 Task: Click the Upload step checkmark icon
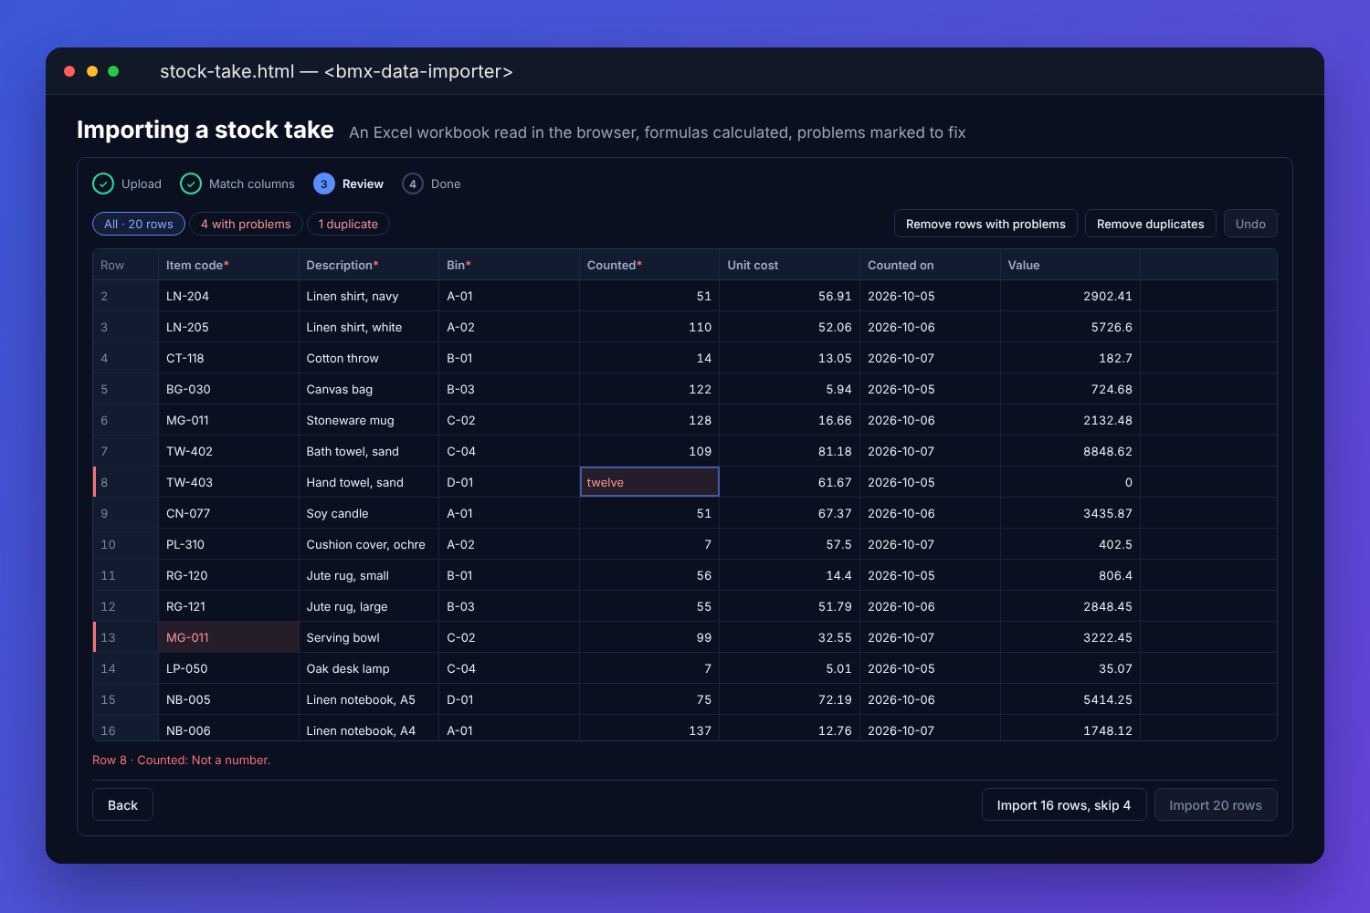[x=103, y=184]
